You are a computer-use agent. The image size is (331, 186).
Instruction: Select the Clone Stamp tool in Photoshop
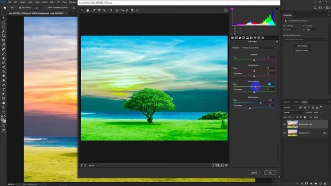[4, 58]
